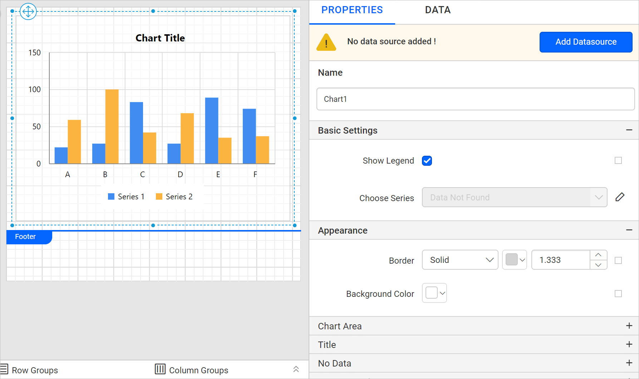Image resolution: width=639 pixels, height=379 pixels.
Task: Click inside the Chart1 name field
Action: [x=475, y=99]
